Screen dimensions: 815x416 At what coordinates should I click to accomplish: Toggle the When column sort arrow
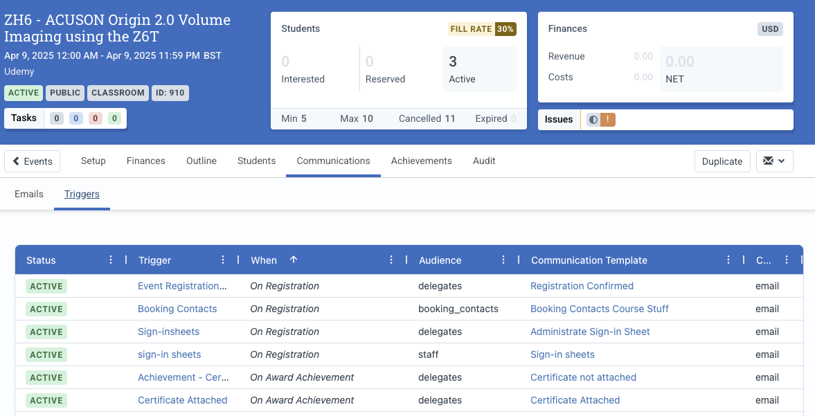pyautogui.click(x=294, y=260)
